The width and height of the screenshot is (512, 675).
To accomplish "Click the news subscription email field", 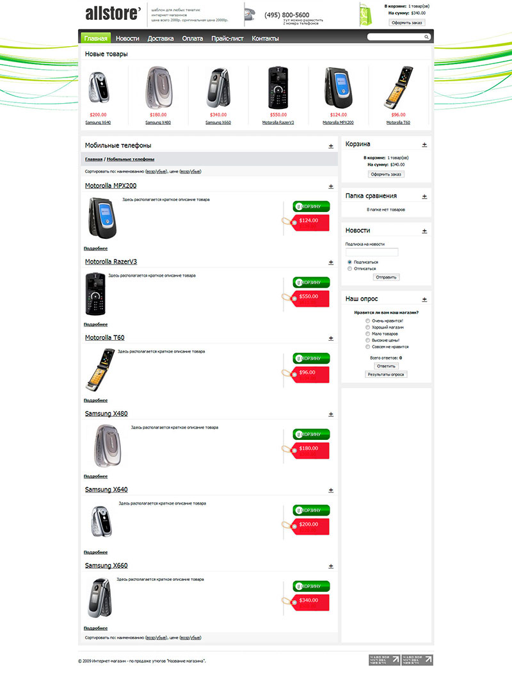I will [372, 252].
